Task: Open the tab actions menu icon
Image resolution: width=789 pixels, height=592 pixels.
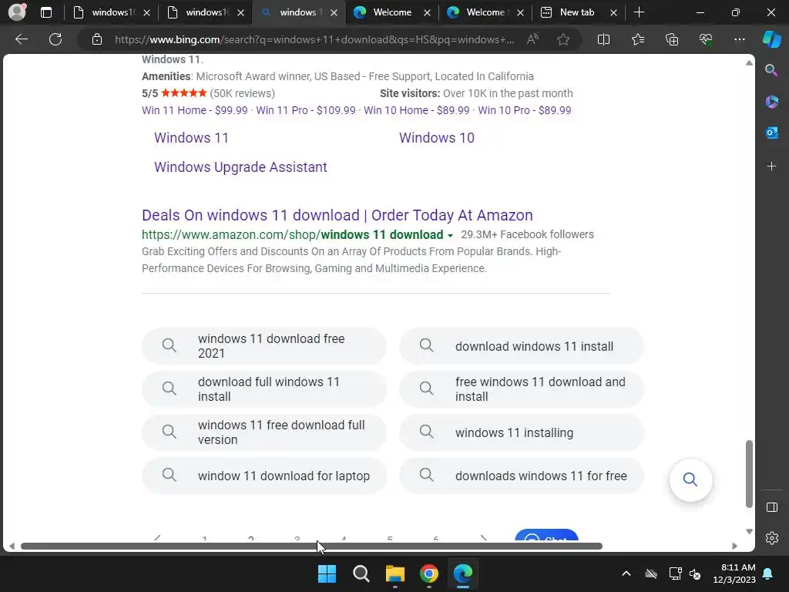Action: (45, 12)
